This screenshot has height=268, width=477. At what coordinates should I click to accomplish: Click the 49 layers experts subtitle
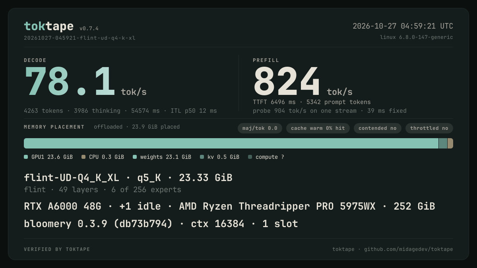103,190
